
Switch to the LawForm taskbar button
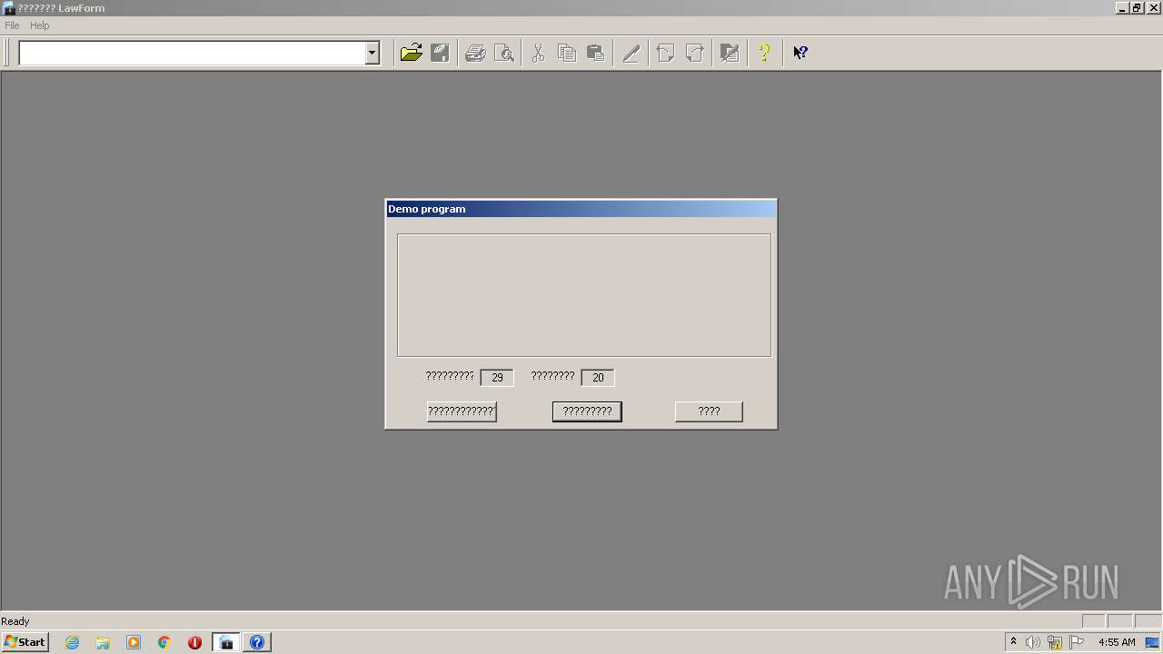(226, 642)
